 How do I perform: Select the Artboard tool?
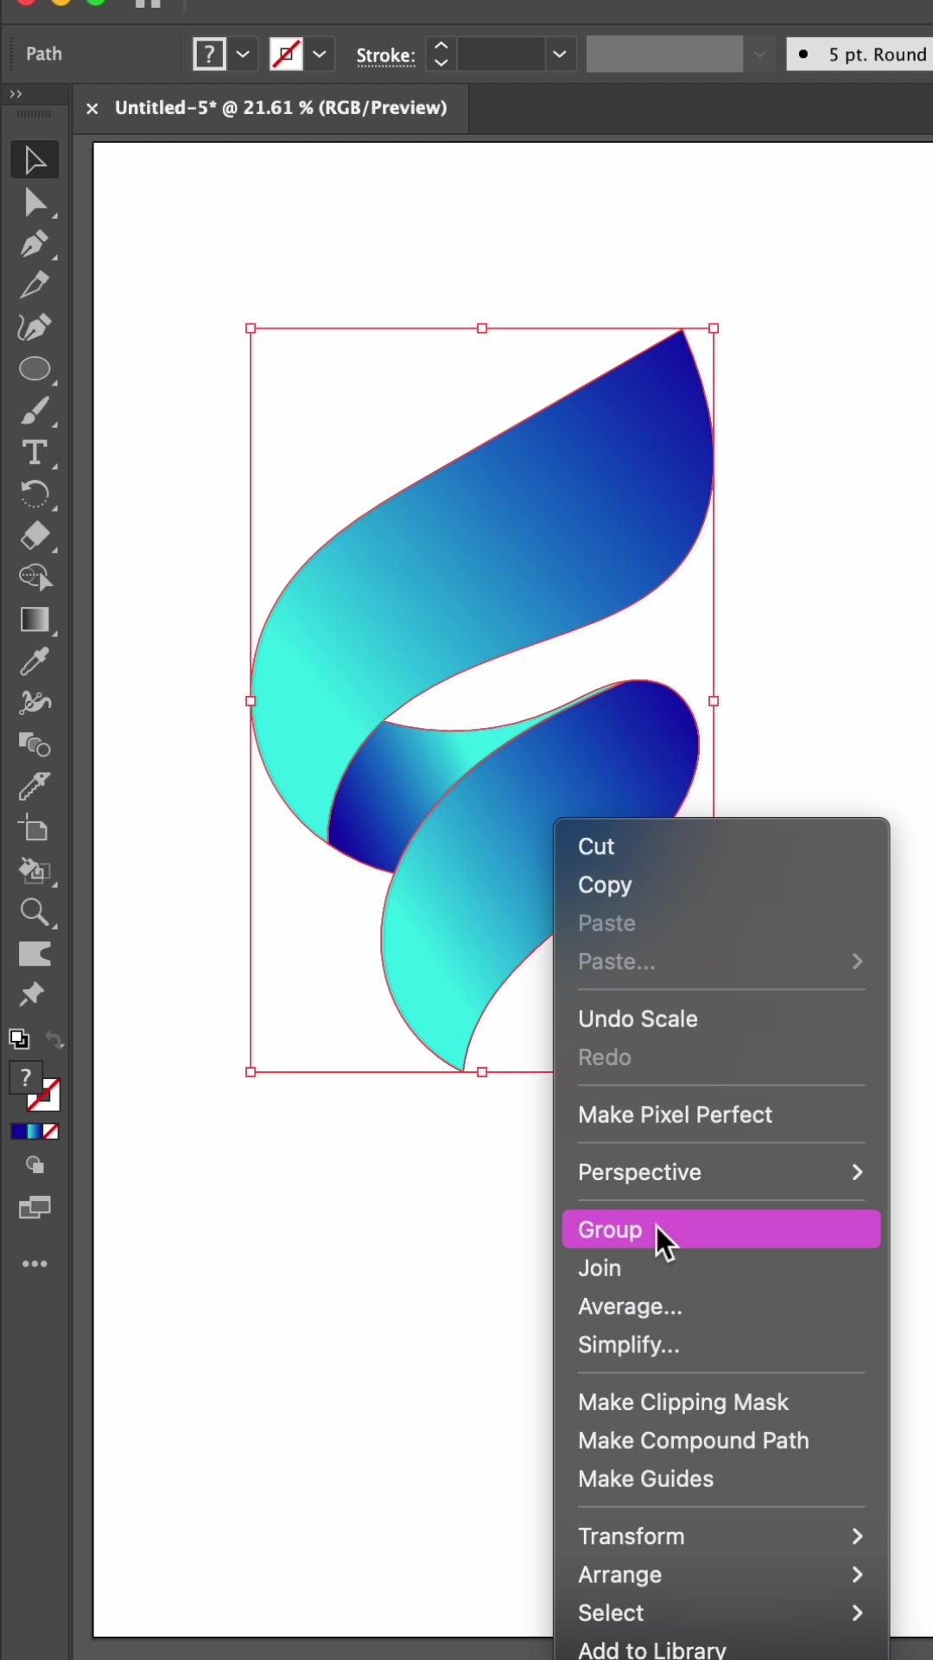pos(35,828)
